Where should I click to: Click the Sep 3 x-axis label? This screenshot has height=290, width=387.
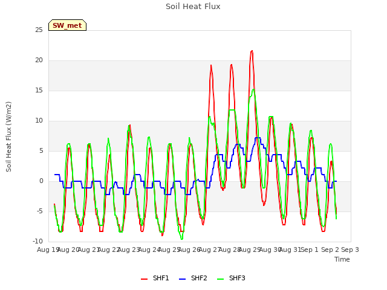click(350, 250)
